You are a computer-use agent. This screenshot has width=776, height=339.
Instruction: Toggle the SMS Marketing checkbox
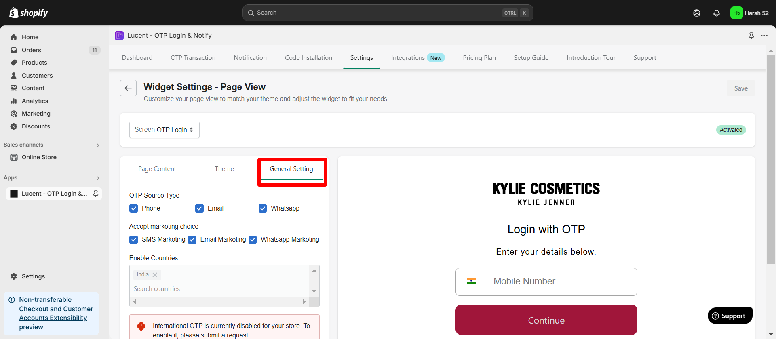tap(134, 240)
